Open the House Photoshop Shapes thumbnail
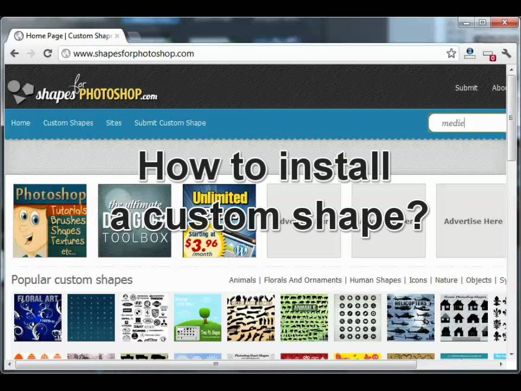 464,318
